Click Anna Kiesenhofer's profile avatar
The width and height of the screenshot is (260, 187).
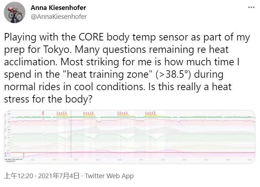pyautogui.click(x=14, y=12)
